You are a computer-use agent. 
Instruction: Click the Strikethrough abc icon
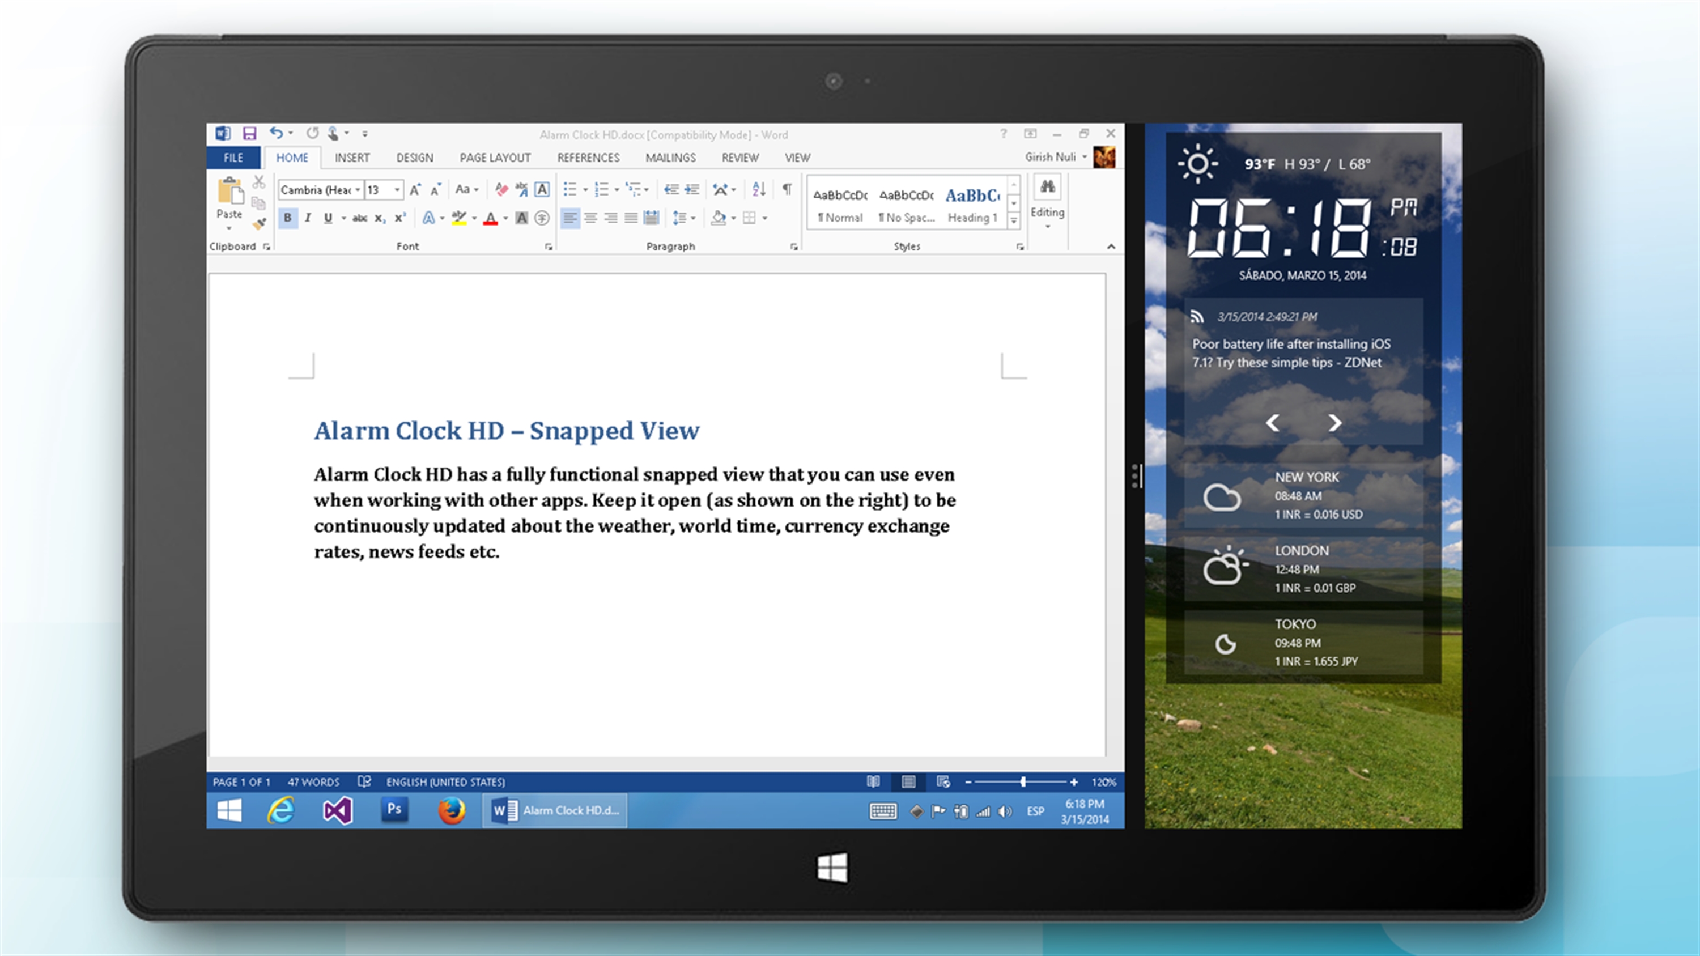(x=359, y=218)
